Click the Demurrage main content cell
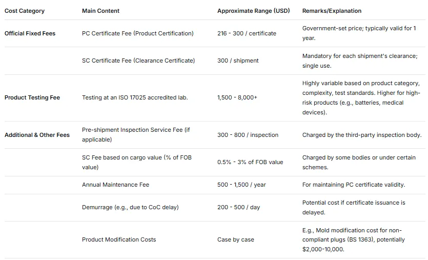Screen dimensions: 428x260 pyautogui.click(x=130, y=207)
